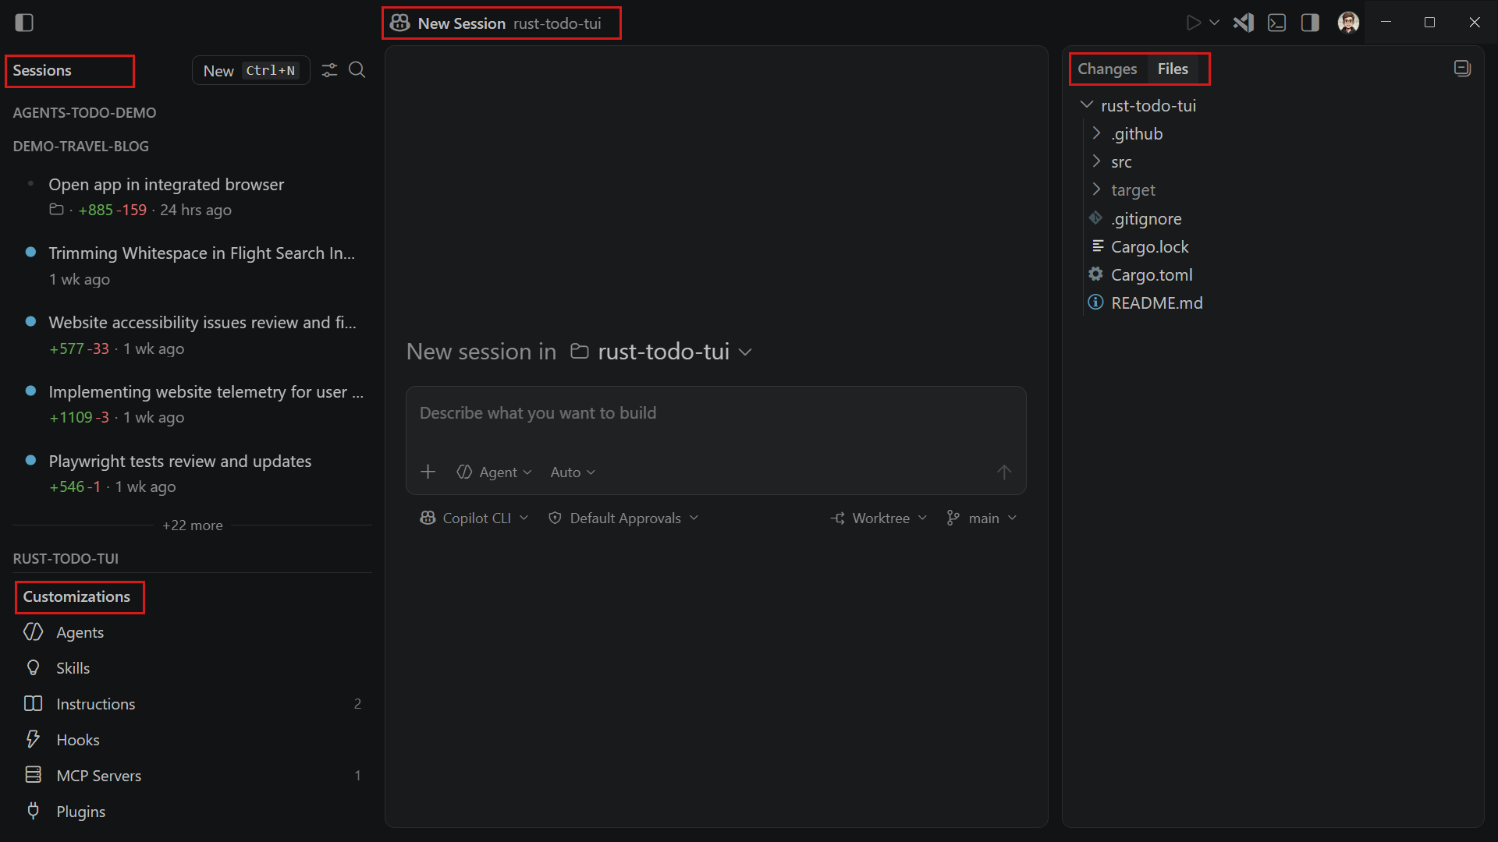Screen dimensions: 1498x842
Task: Switch to the Changes tab
Action: click(1107, 69)
